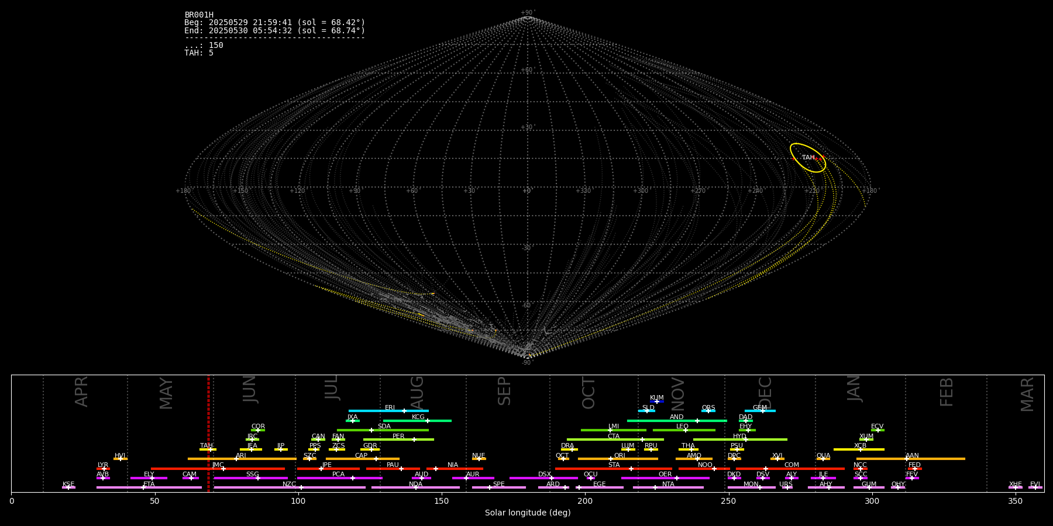
Task: Click the LYR shower label
Action: pyautogui.click(x=103, y=465)
